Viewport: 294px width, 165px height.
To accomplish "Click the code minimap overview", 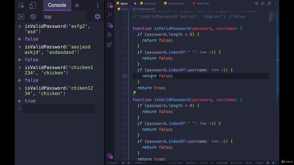I will point(271,16).
